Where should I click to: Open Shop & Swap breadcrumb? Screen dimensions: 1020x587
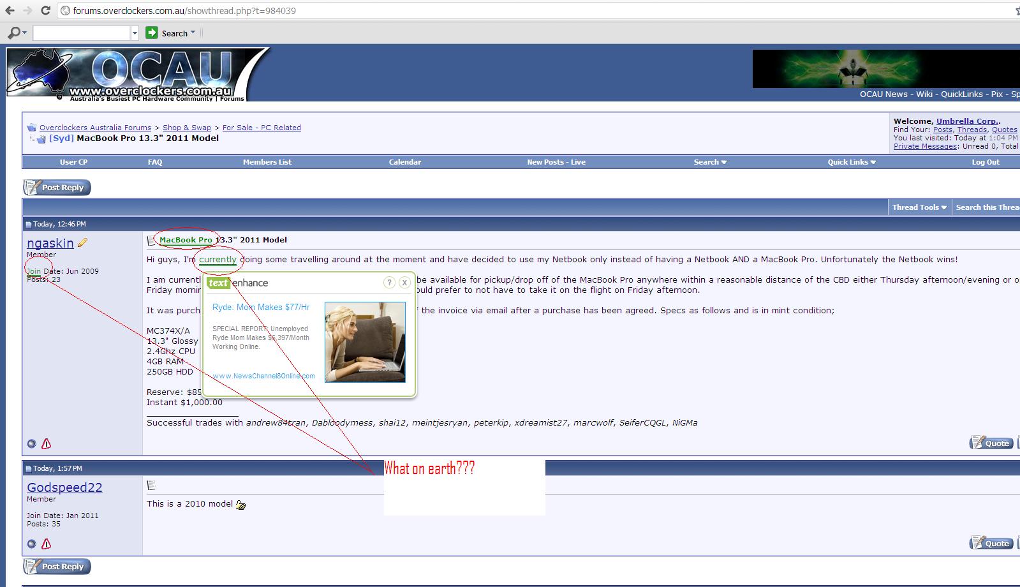pos(186,128)
